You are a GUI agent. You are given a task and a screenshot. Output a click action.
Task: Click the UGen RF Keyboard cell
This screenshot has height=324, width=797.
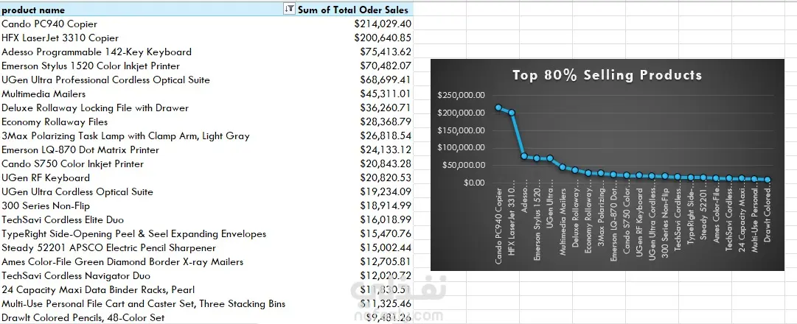46,177
